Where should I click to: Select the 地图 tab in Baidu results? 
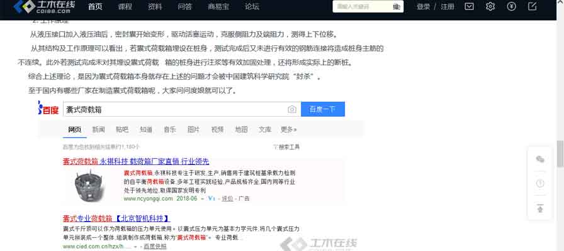point(241,130)
